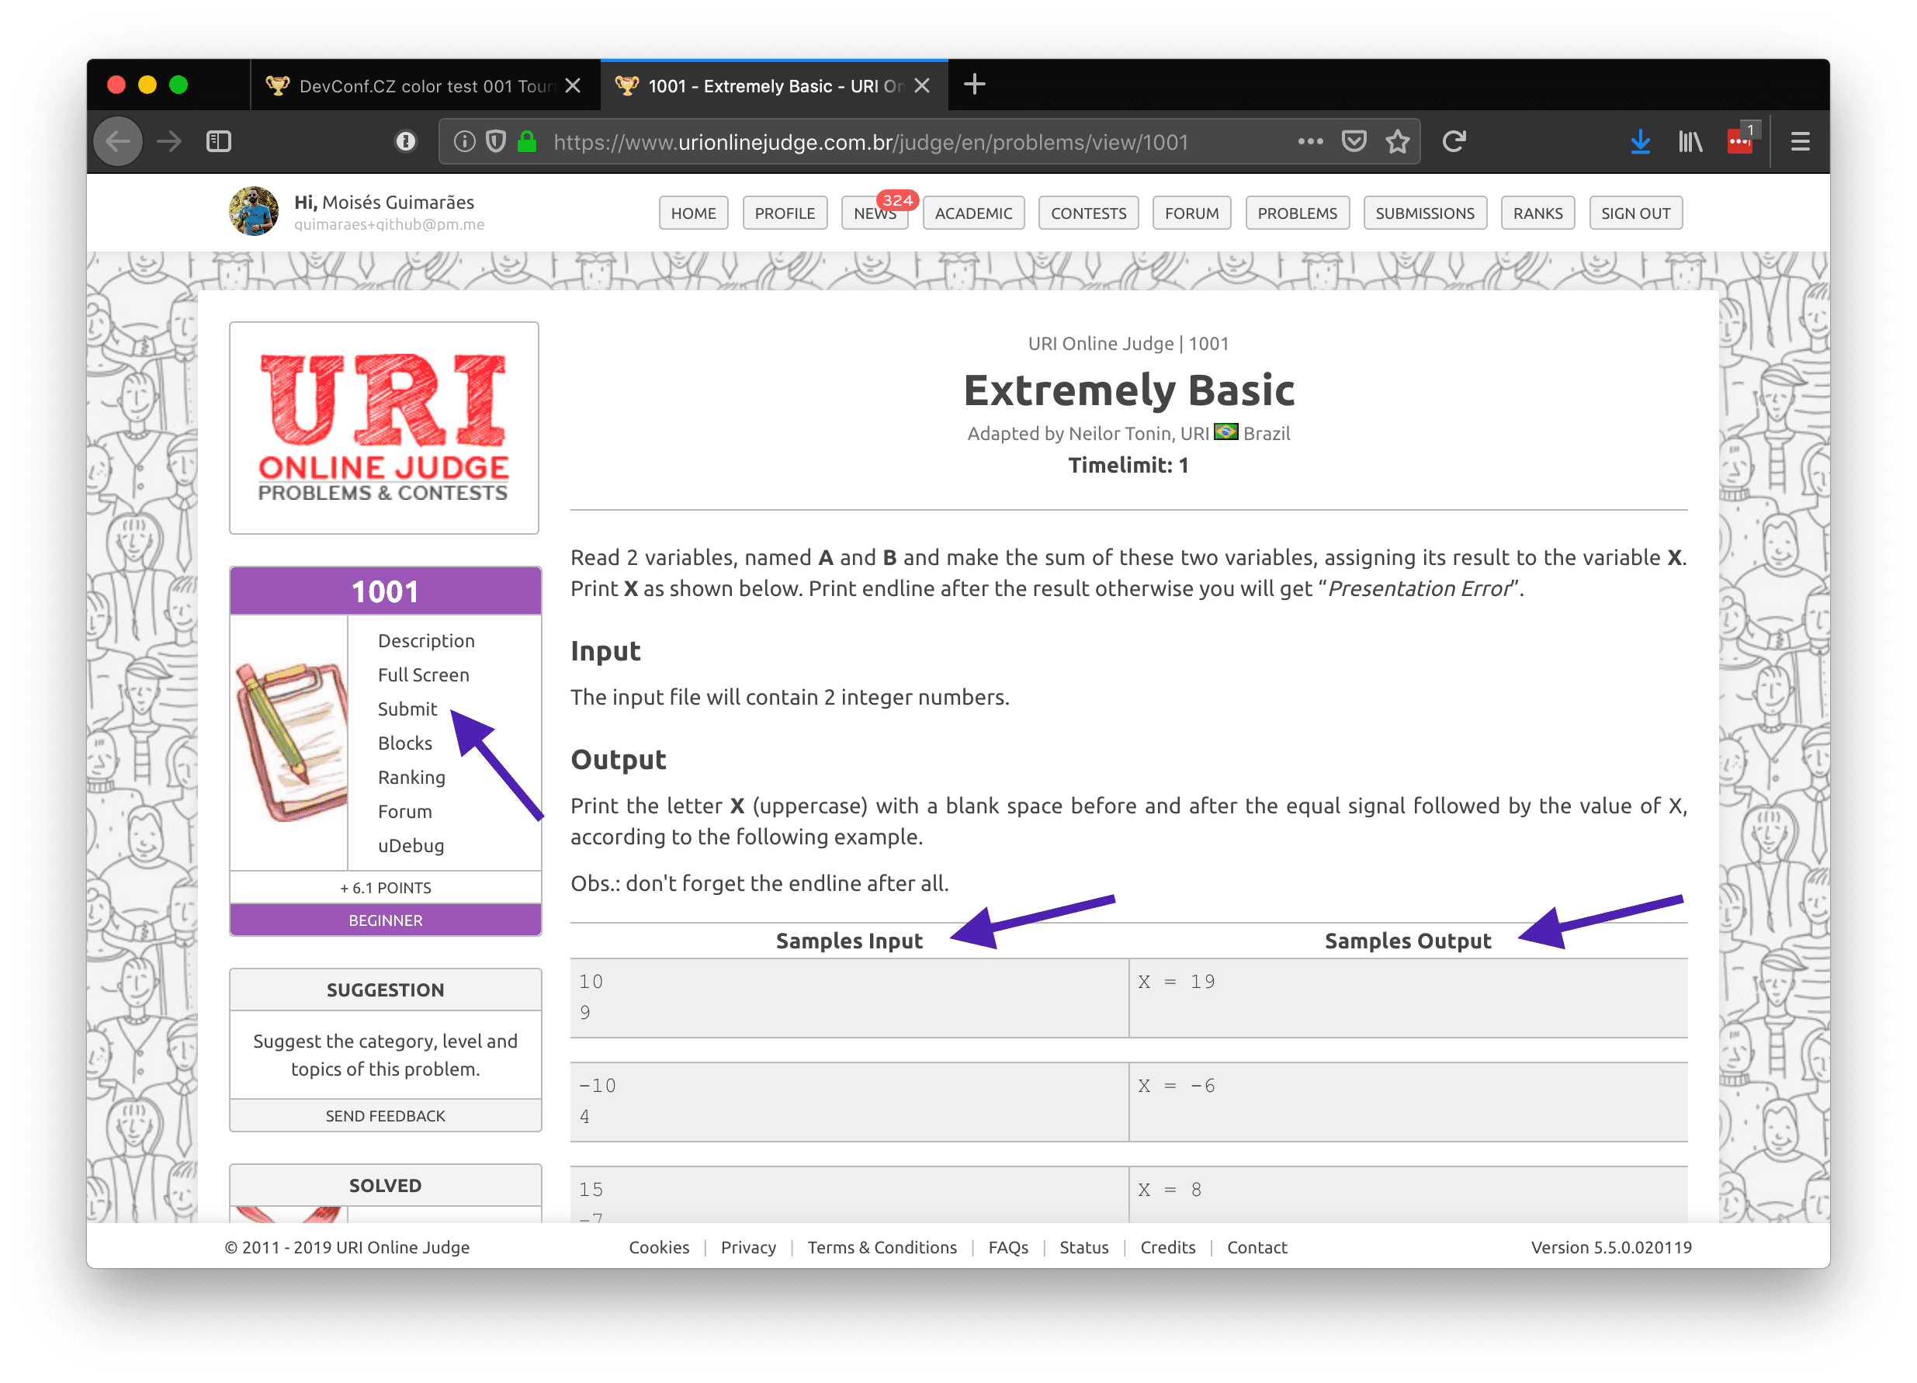Open Terms & Conditions footer link

(882, 1248)
